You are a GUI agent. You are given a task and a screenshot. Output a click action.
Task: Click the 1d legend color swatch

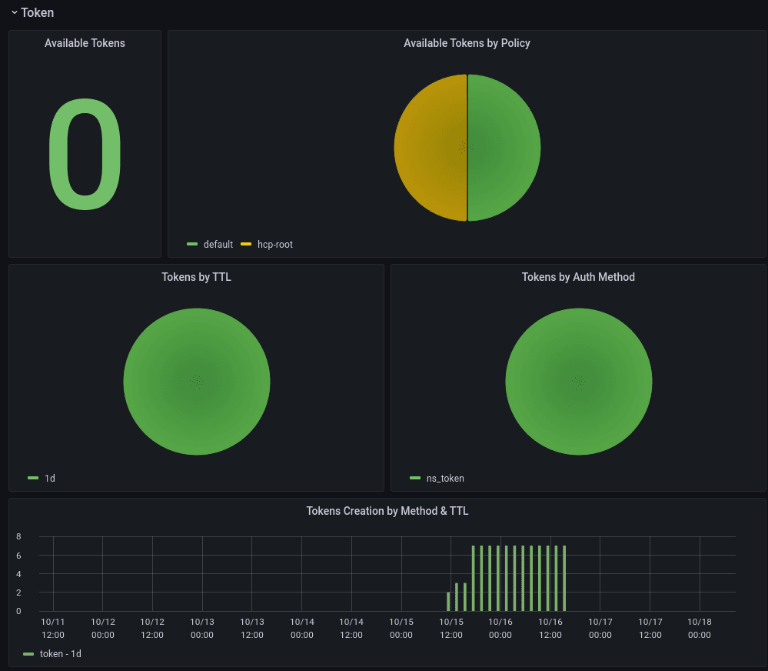coord(33,478)
